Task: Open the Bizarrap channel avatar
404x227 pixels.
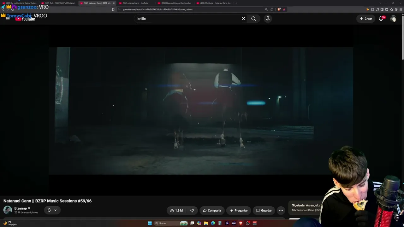Action: [8, 210]
